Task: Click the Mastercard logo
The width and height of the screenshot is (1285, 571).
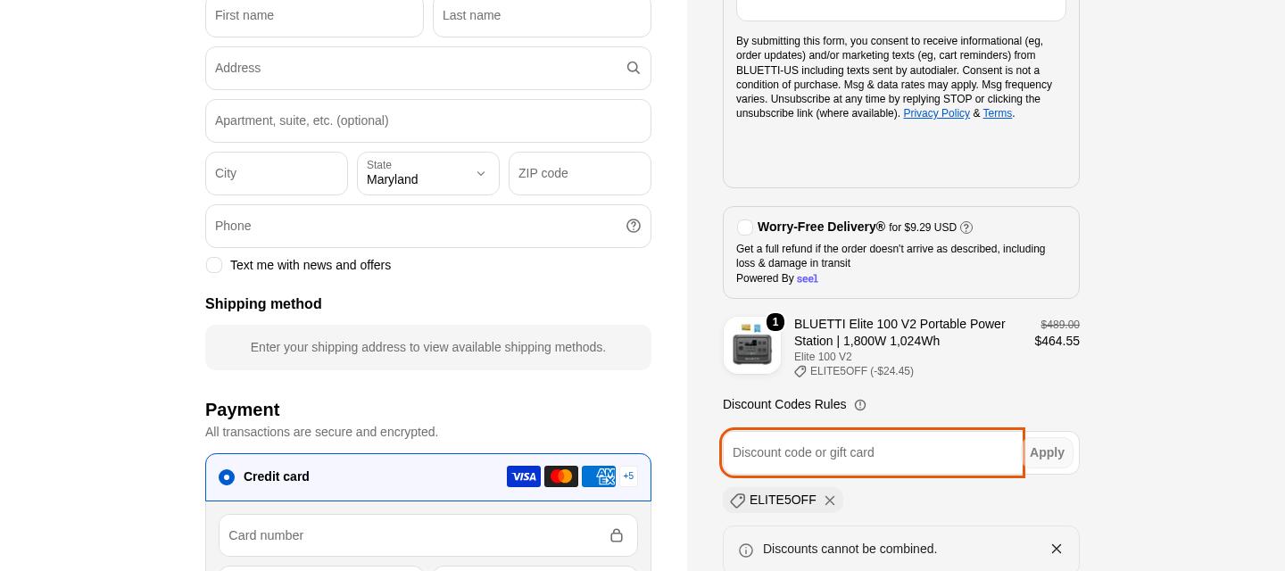Action: 561,476
